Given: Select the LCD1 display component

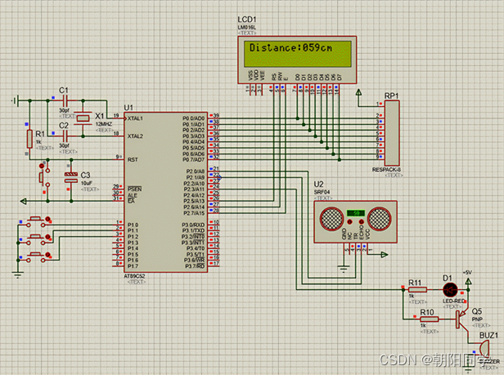Looking at the screenshot, I should point(297,60).
